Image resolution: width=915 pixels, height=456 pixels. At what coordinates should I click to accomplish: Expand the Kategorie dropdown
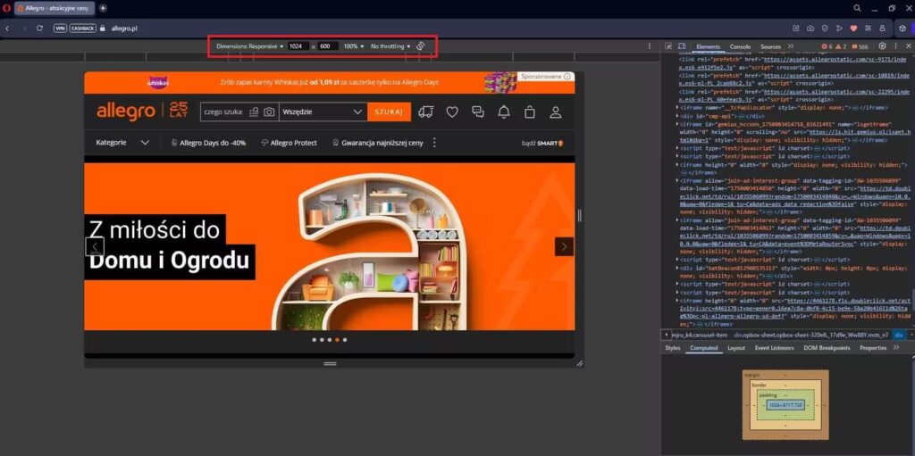(x=122, y=142)
